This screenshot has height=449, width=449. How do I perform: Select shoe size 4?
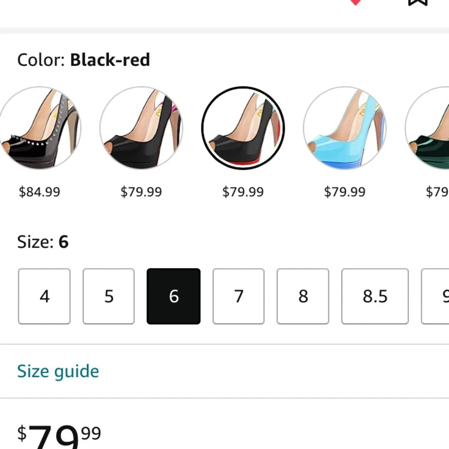[x=44, y=296]
